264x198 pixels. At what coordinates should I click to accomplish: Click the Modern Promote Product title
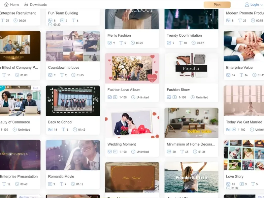245,13
